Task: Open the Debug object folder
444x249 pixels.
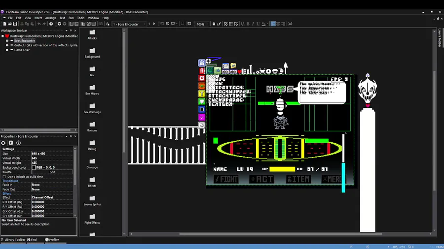Action: click(x=92, y=145)
